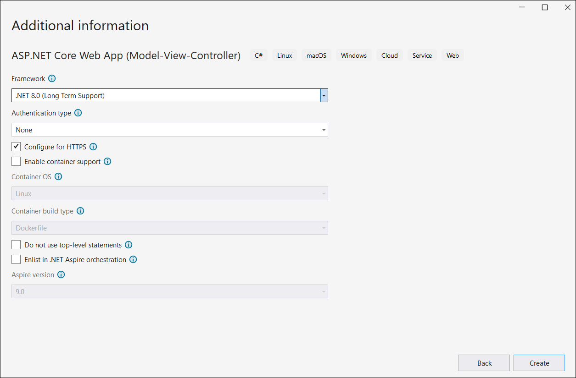Click the Configure for HTTPS info icon

93,147
